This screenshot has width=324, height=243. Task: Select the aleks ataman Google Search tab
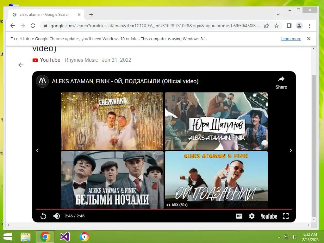(46, 15)
